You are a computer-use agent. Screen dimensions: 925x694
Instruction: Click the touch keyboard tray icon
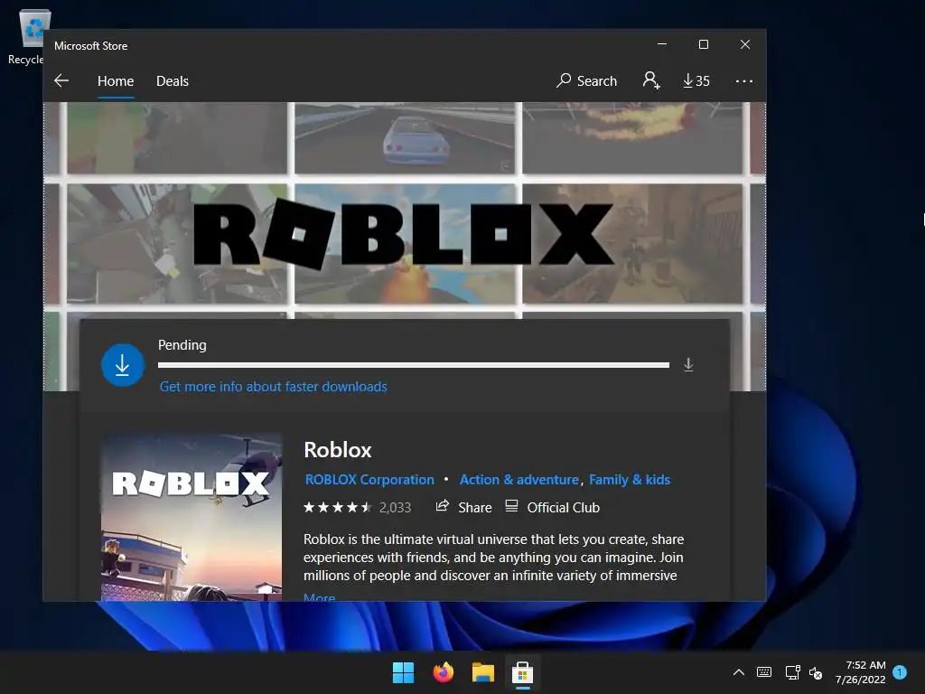click(x=764, y=672)
